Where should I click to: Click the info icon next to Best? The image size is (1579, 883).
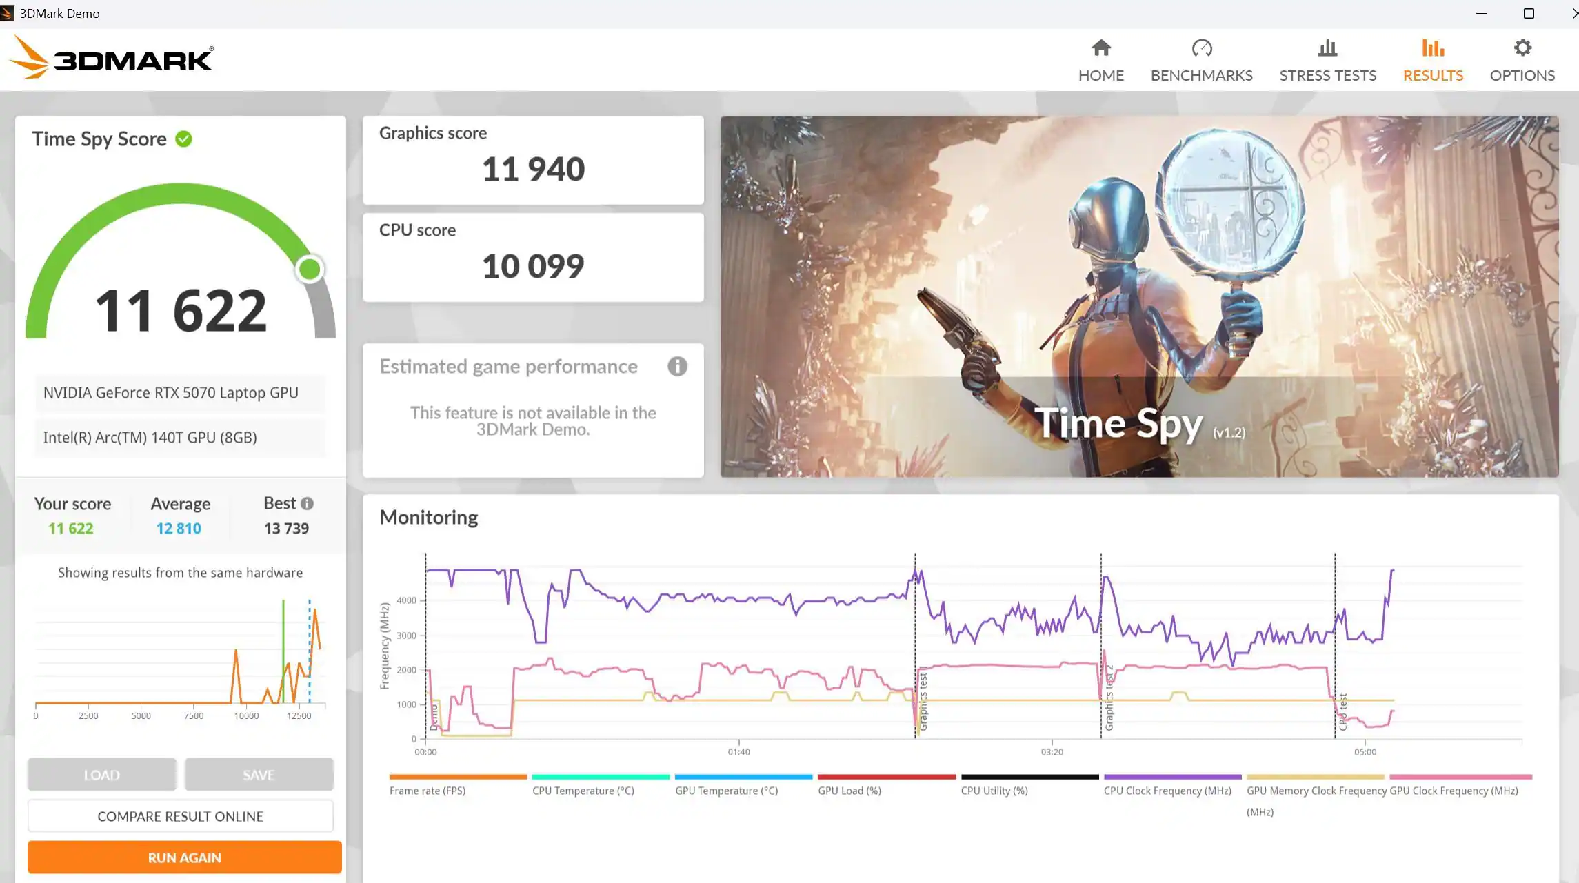[308, 504]
